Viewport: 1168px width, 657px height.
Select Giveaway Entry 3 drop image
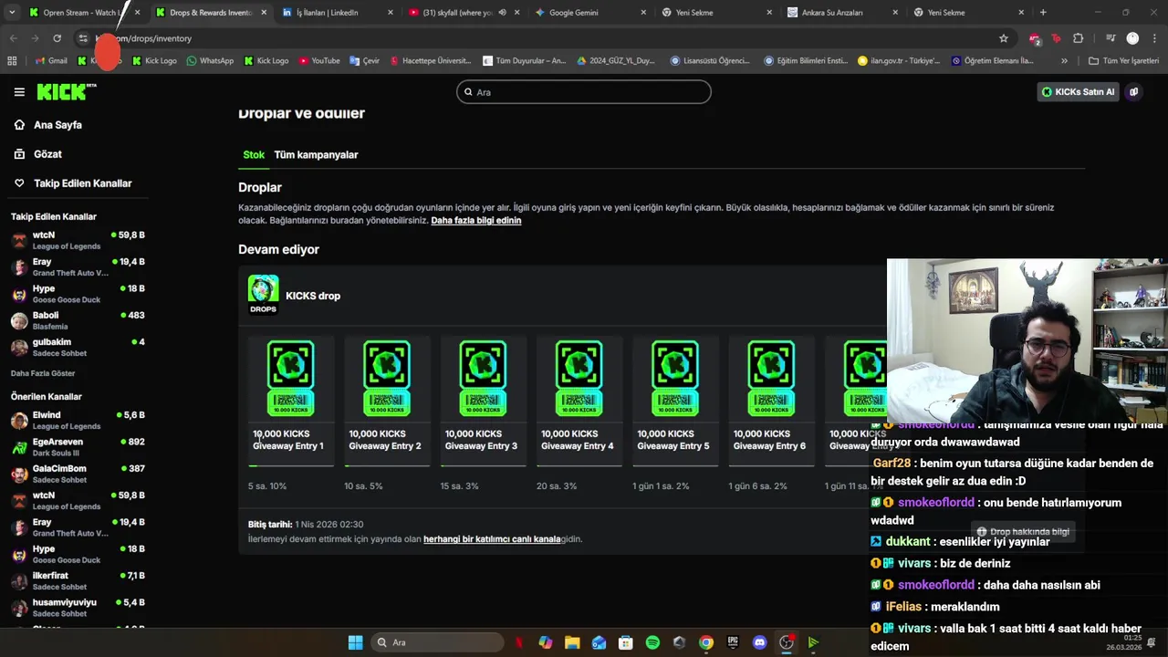[483, 379]
